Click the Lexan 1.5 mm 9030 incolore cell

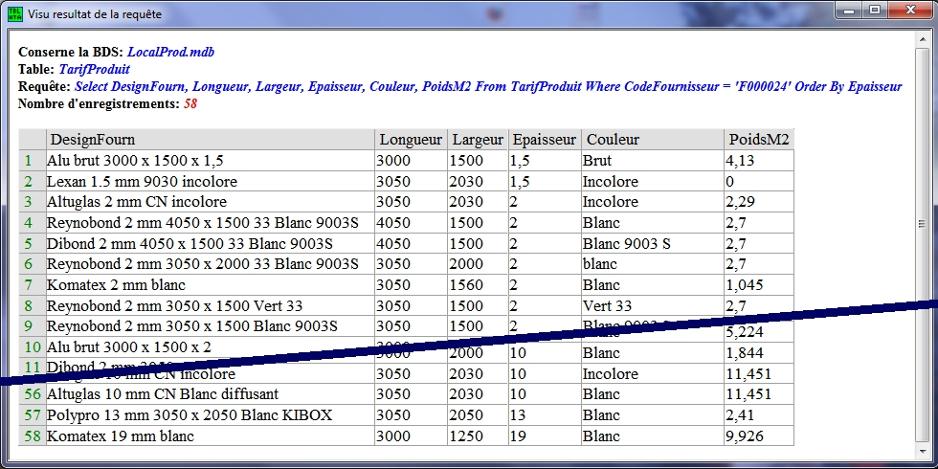[x=208, y=181]
